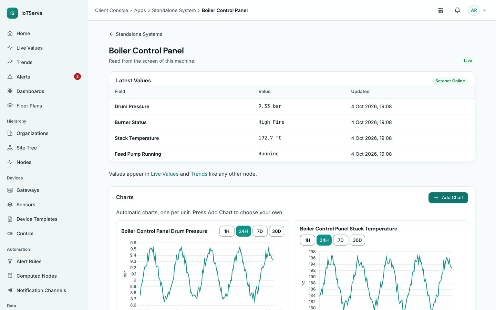Follow the Live Values inline link
The height and width of the screenshot is (310, 496).
(x=165, y=174)
